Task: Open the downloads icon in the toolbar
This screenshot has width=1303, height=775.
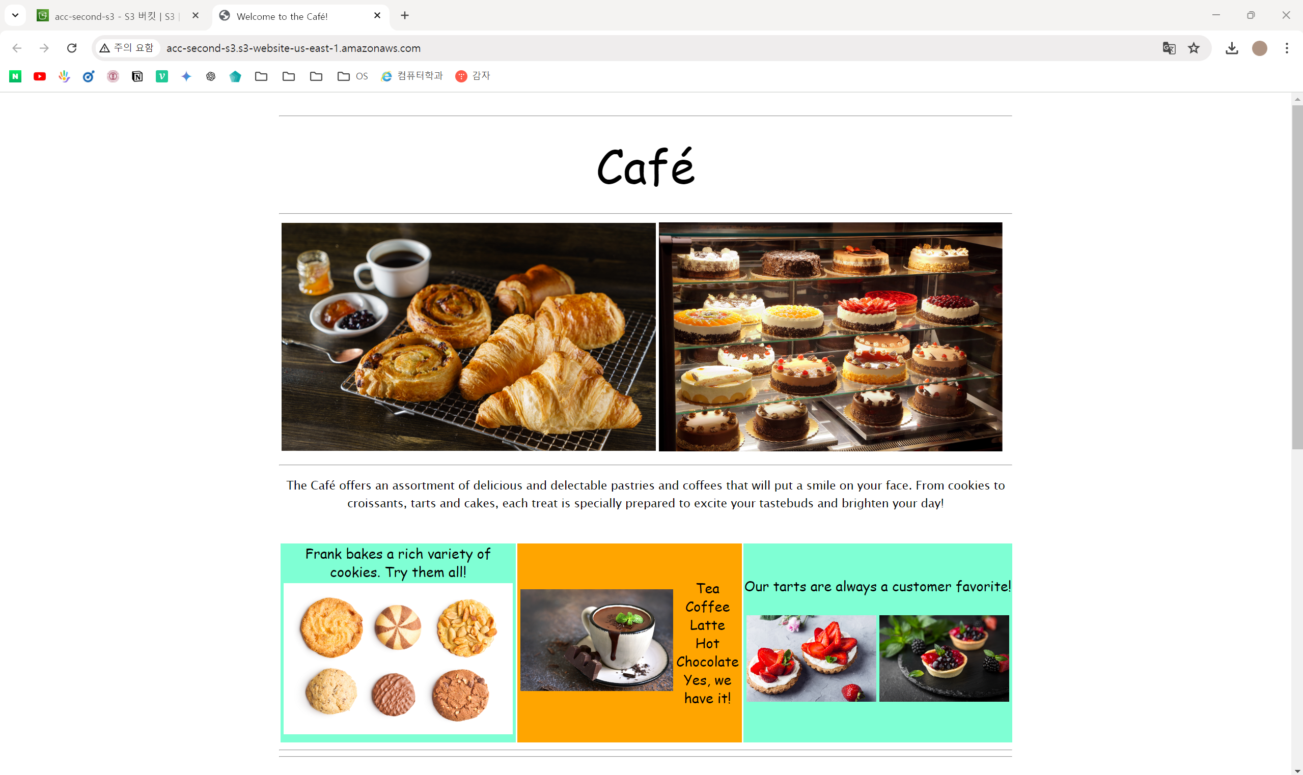Action: tap(1231, 48)
